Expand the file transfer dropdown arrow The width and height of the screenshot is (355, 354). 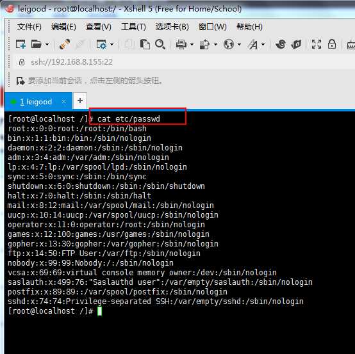215,44
